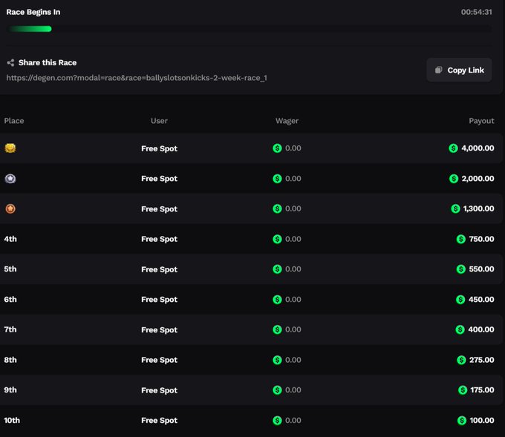Screen dimensions: 505x437
Task: Click Free Spot in the second place row
Action: coord(159,179)
